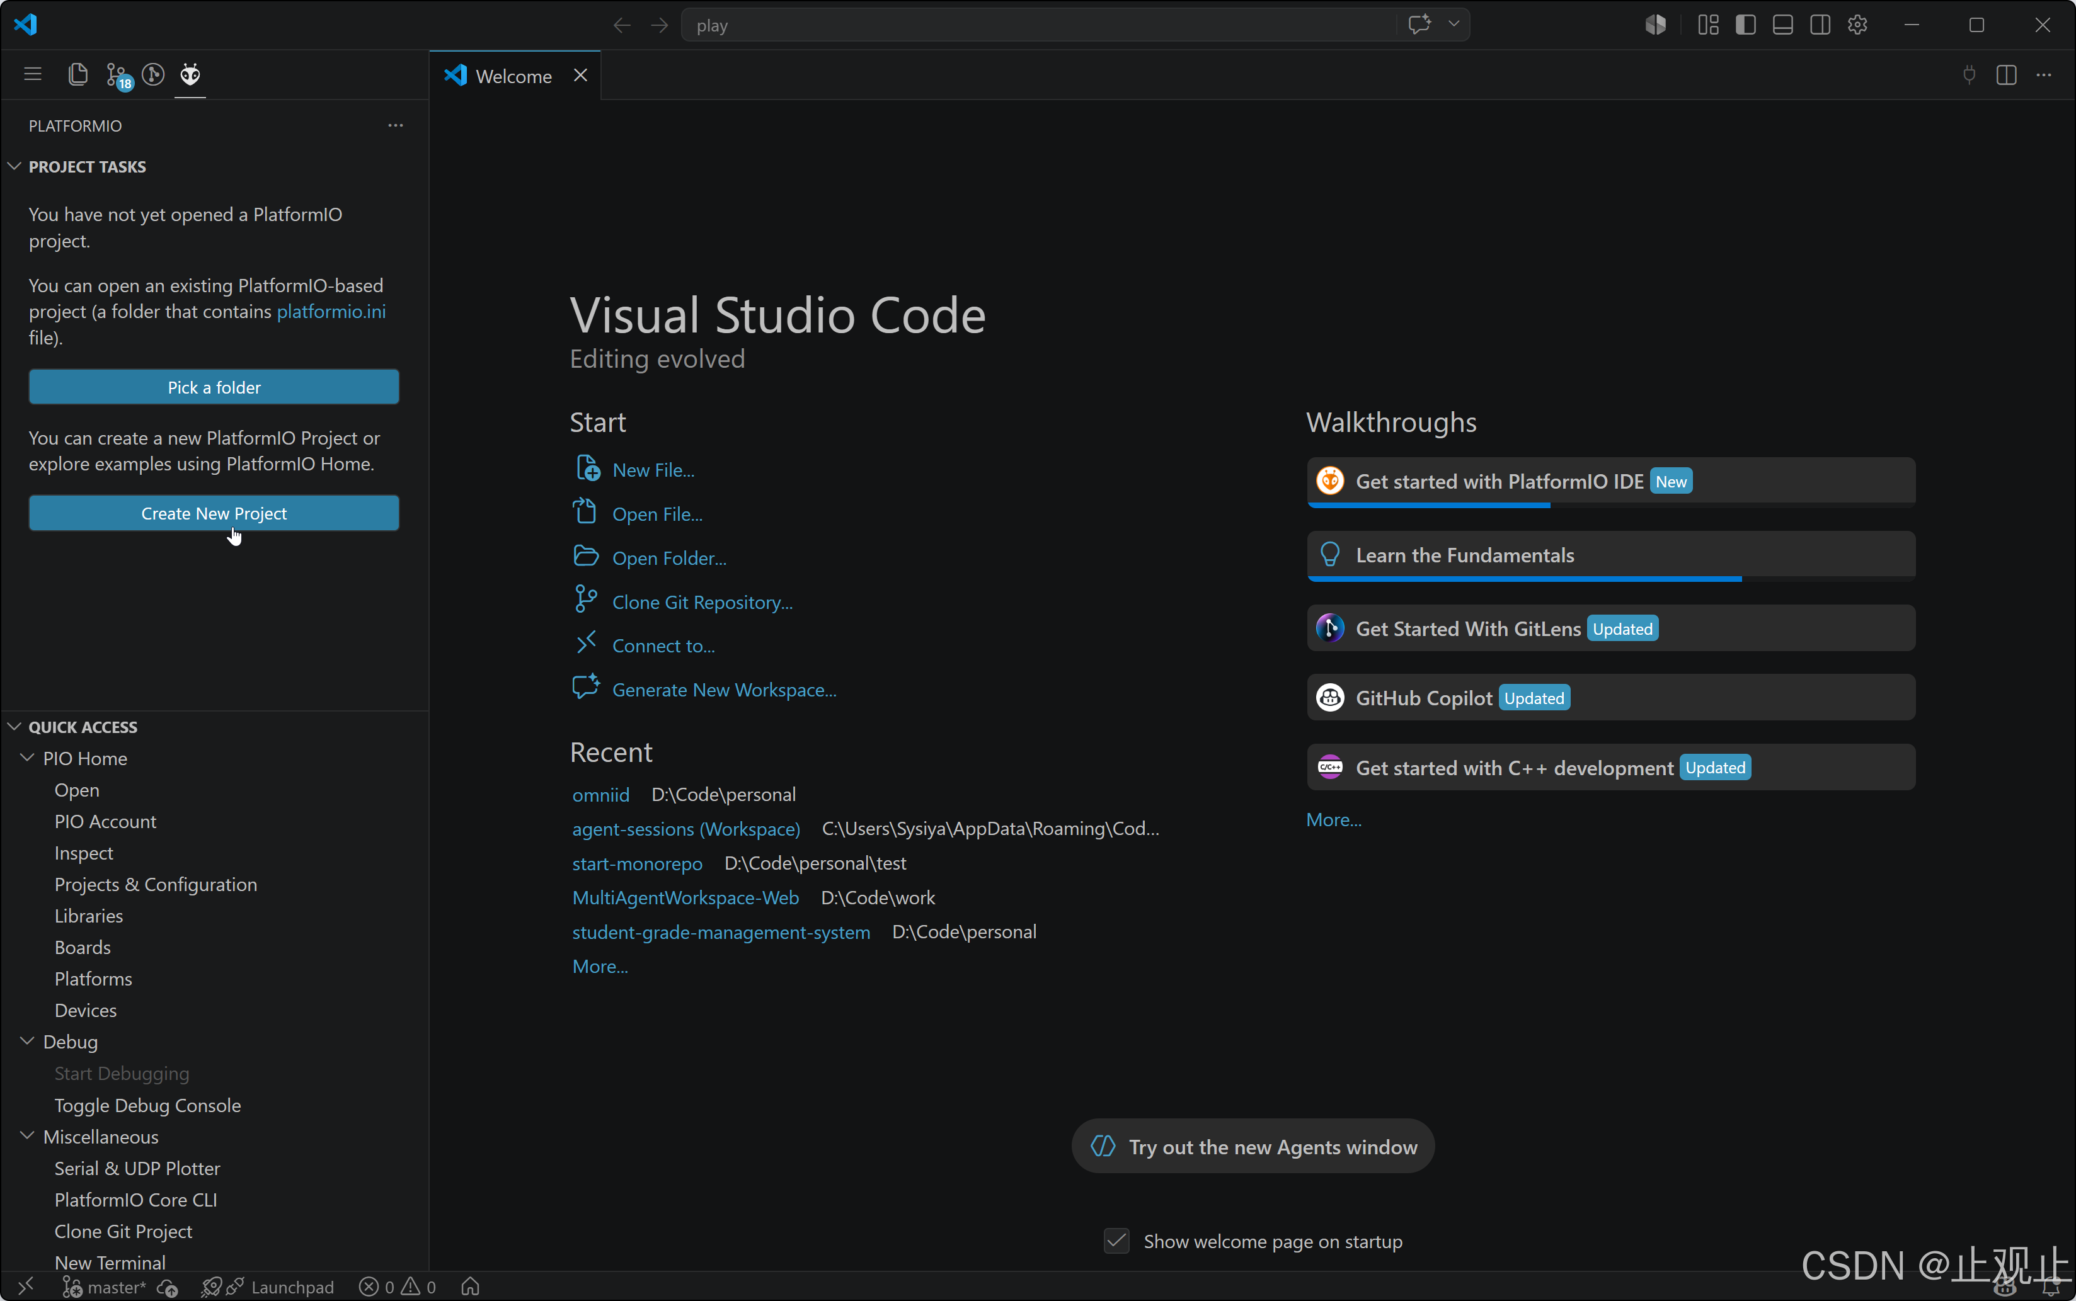Click Clone Git Repository... link
2076x1301 pixels.
703,602
